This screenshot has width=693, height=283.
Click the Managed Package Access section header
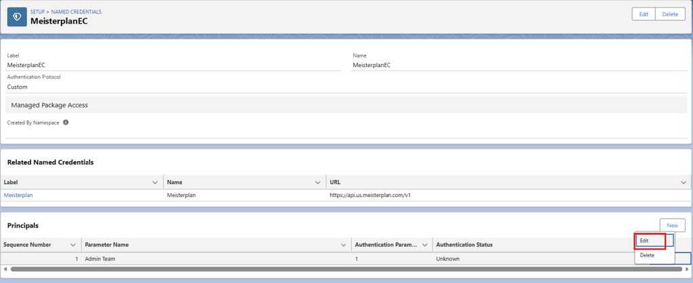point(346,105)
